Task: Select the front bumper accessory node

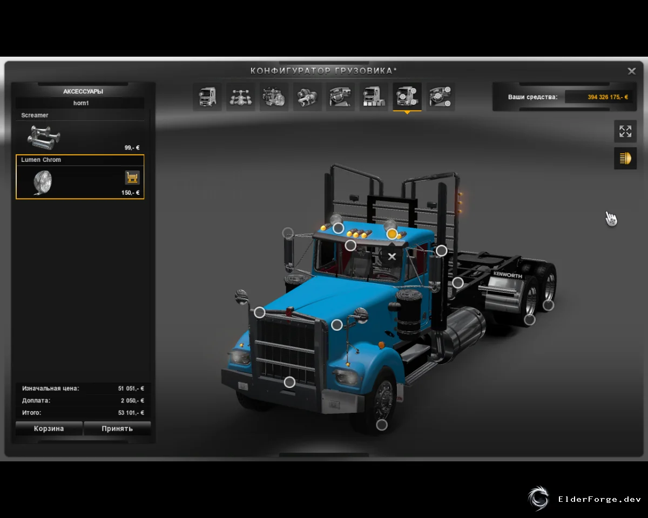Action: pos(289,382)
